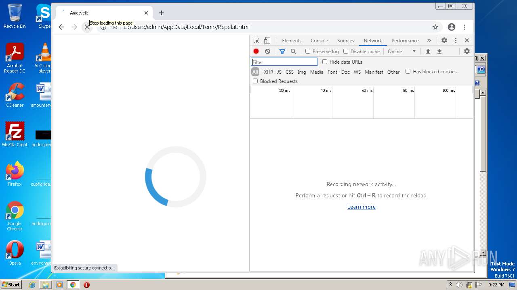Switch to the Performance tab
Image resolution: width=517 pixels, height=290 pixels.
[x=405, y=41]
